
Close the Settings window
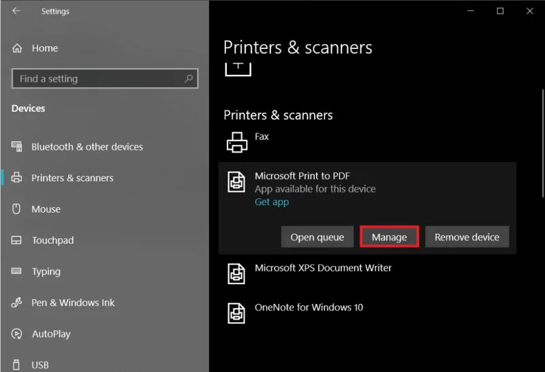click(530, 11)
